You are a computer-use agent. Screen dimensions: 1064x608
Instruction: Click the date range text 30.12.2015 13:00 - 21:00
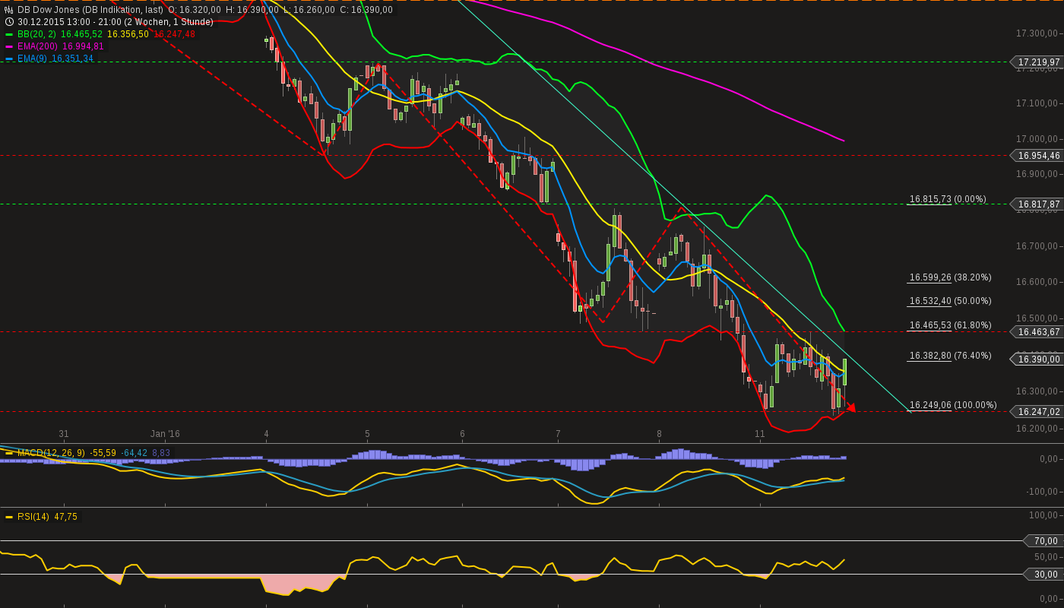(71, 22)
